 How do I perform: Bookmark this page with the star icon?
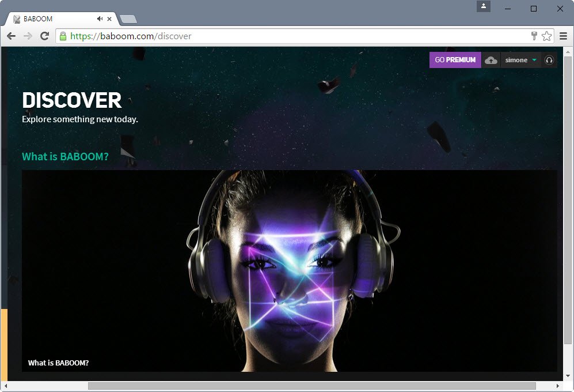click(x=546, y=36)
